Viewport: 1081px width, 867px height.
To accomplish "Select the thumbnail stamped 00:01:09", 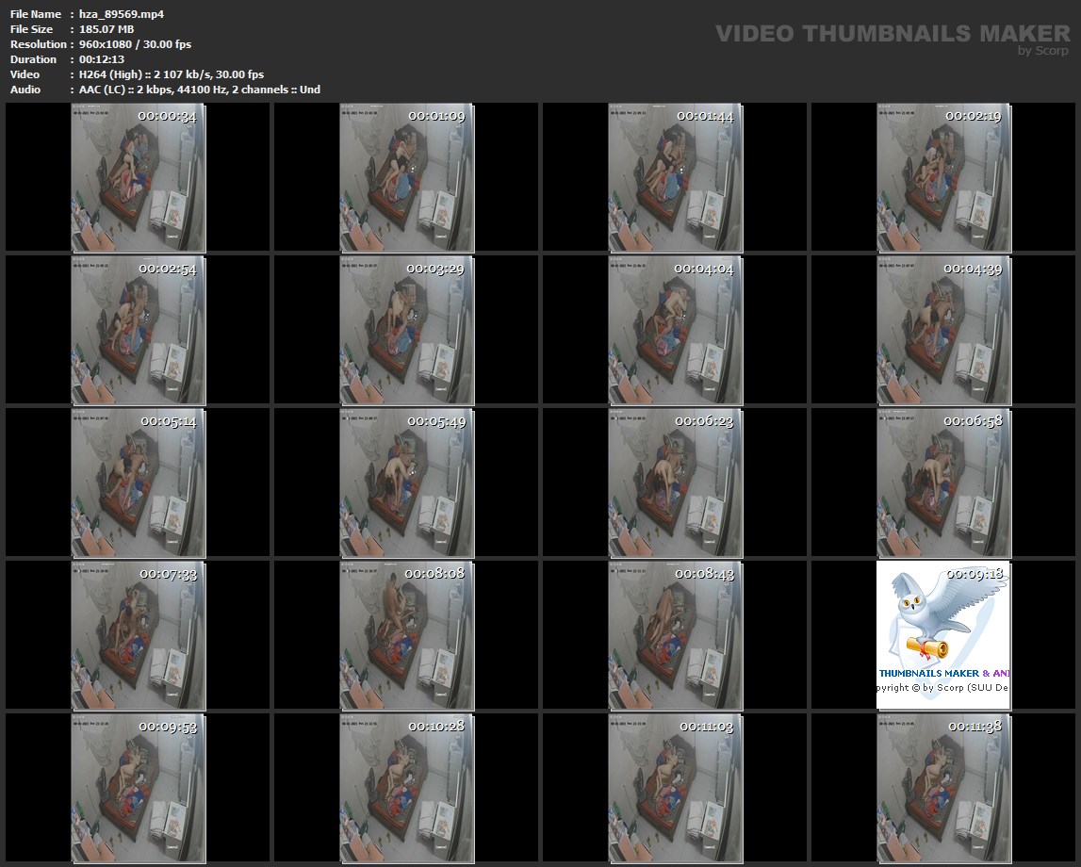I will (406, 177).
